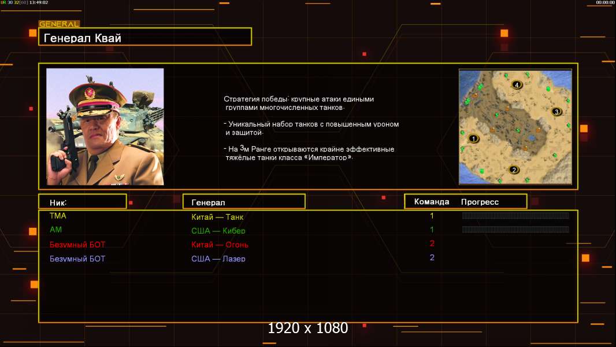
Task: Click the "Генерал Квай" title field
Action: coord(144,38)
